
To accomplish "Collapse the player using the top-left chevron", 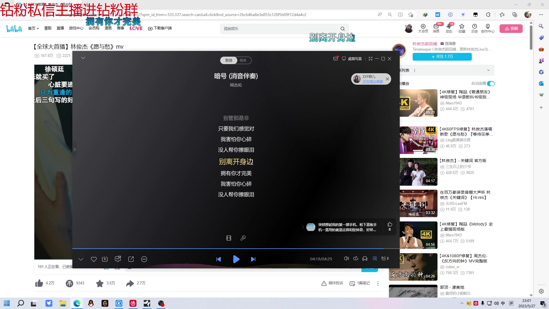I will coord(83,58).
